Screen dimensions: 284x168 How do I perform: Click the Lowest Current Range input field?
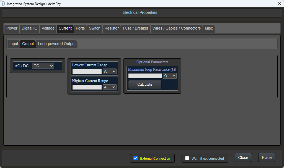87,71
